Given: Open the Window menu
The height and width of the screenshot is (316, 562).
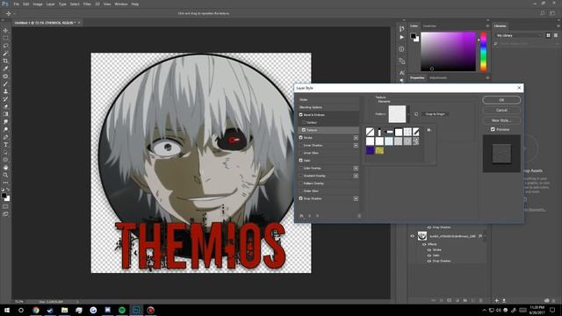Looking at the screenshot, I should point(121,4).
